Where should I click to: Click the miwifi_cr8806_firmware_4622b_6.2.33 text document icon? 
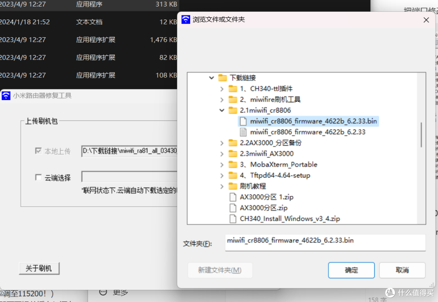[x=243, y=132]
